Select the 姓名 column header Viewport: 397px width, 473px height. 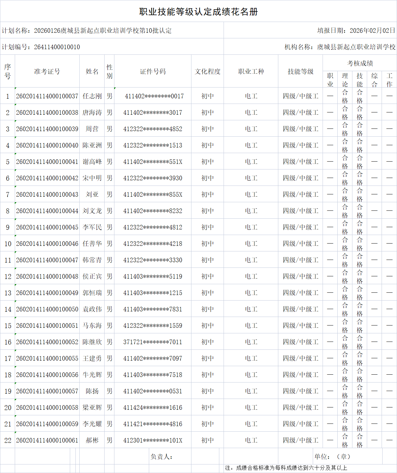point(92,71)
